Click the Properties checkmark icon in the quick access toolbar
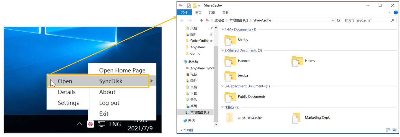 189,5
